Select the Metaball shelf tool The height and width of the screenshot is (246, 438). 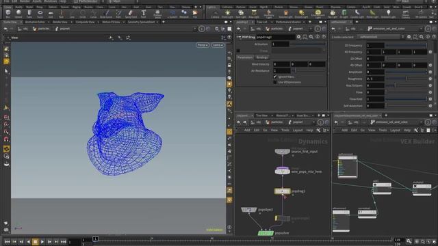[x=184, y=14]
